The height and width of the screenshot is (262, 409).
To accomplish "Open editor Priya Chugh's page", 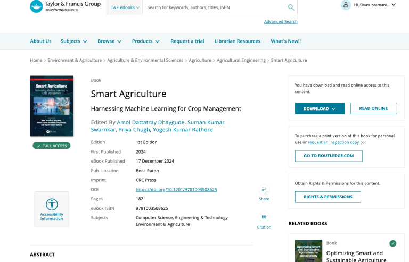I will pos(134,130).
